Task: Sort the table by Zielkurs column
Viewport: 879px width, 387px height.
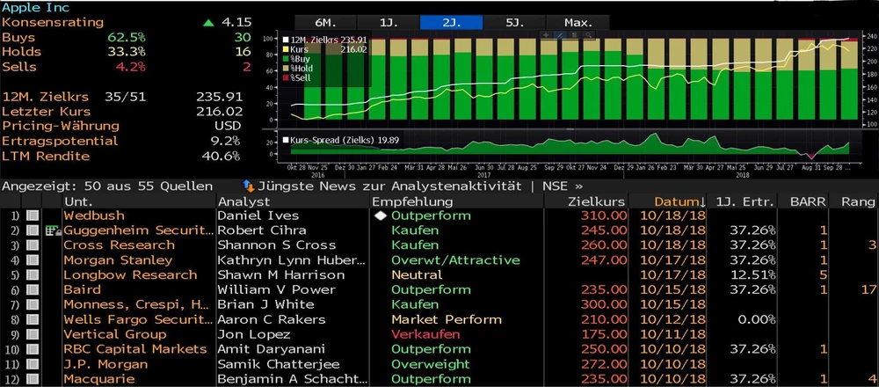Action: pos(598,201)
